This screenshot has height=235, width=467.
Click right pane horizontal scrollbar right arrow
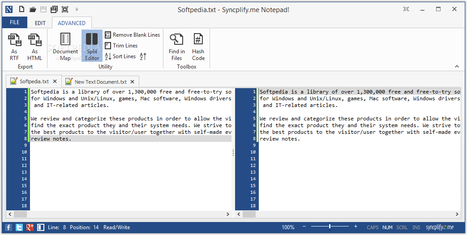[457, 214]
